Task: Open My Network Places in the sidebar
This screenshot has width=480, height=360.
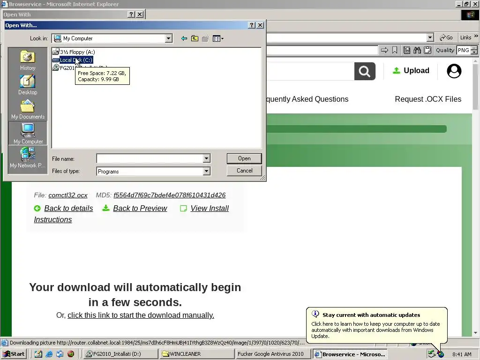Action: [28, 157]
